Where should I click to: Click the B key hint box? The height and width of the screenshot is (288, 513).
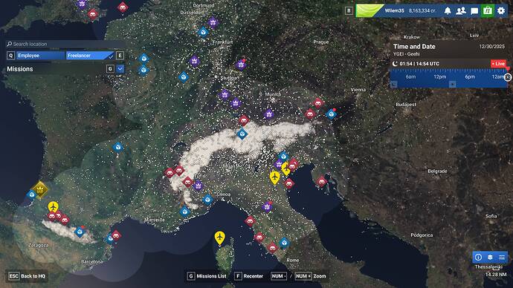[349, 11]
